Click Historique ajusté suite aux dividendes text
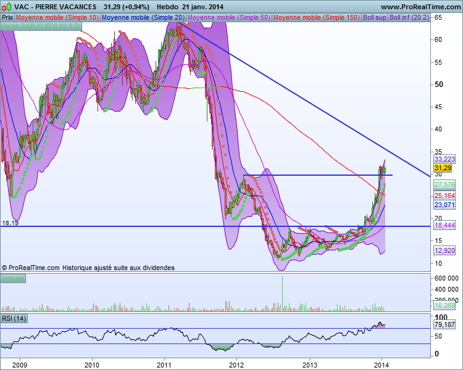The width and height of the screenshot is (463, 370). pos(118,268)
